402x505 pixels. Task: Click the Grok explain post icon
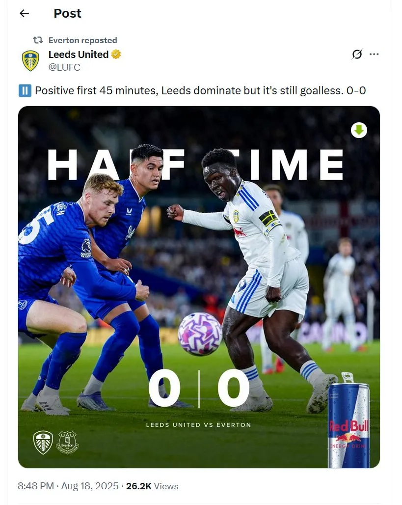(x=357, y=55)
